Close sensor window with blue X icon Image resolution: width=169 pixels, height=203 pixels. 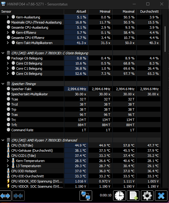pos(161,196)
